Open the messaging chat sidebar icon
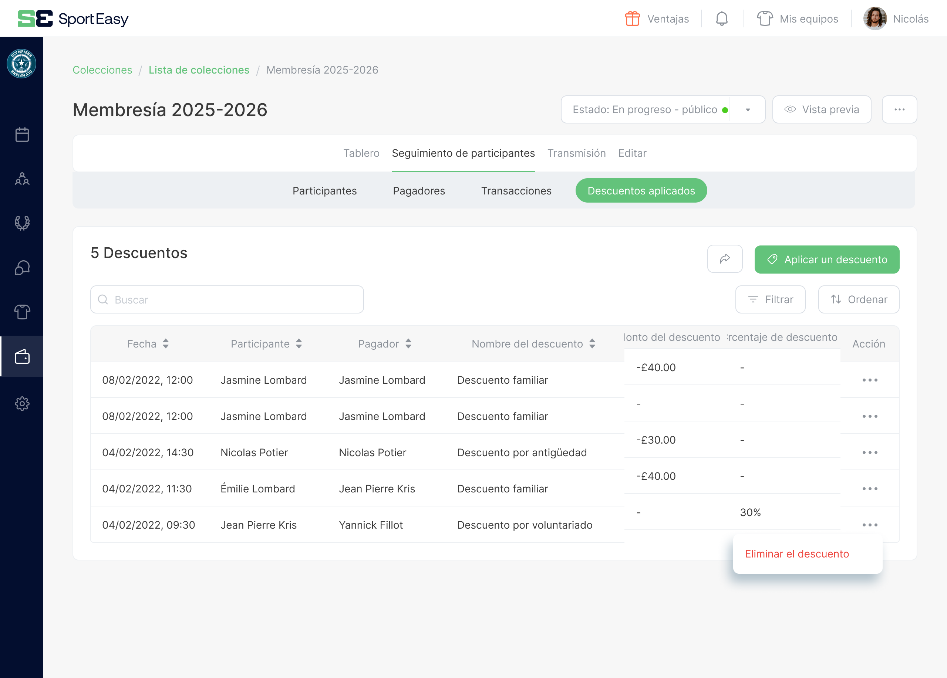 tap(22, 267)
